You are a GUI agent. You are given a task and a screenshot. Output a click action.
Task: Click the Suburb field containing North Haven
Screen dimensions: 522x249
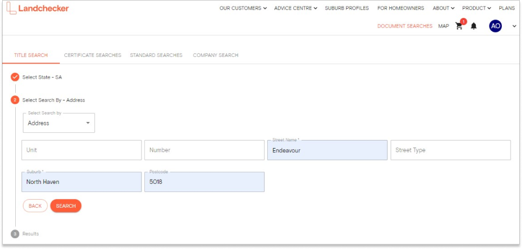pos(82,182)
